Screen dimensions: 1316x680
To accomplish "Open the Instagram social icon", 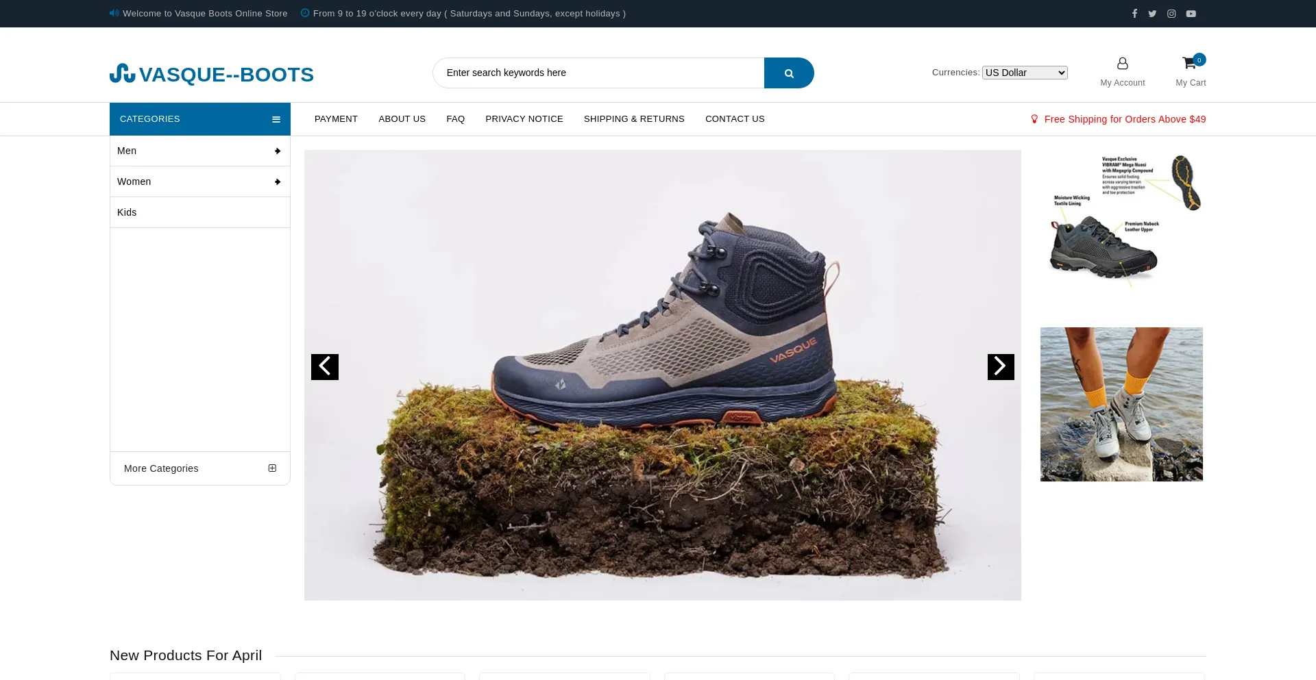I will click(1171, 14).
